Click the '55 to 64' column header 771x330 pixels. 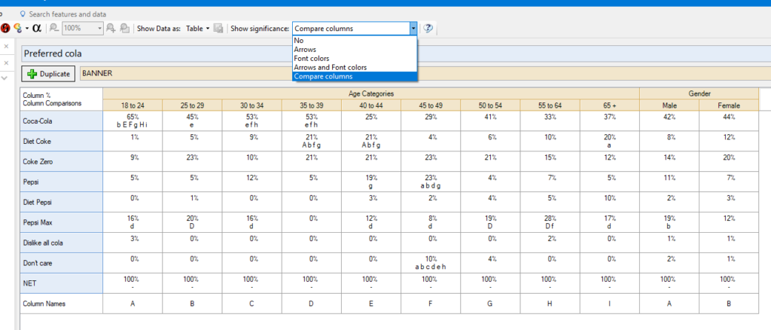pyautogui.click(x=550, y=105)
